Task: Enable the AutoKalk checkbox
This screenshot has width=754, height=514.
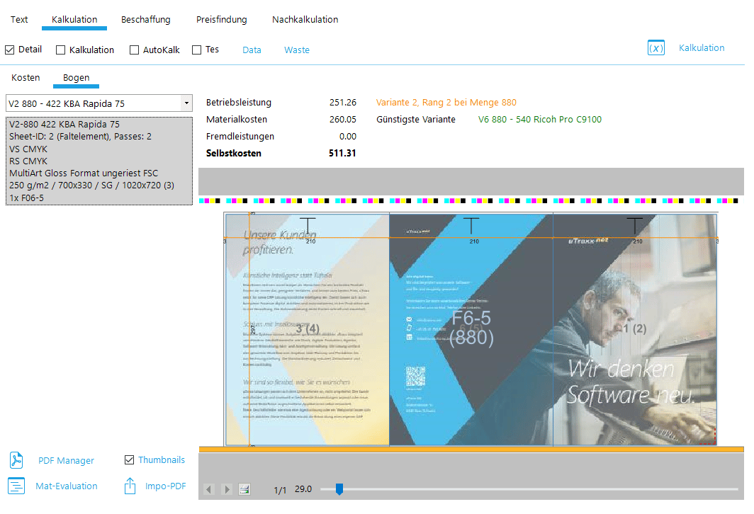Action: coord(135,50)
